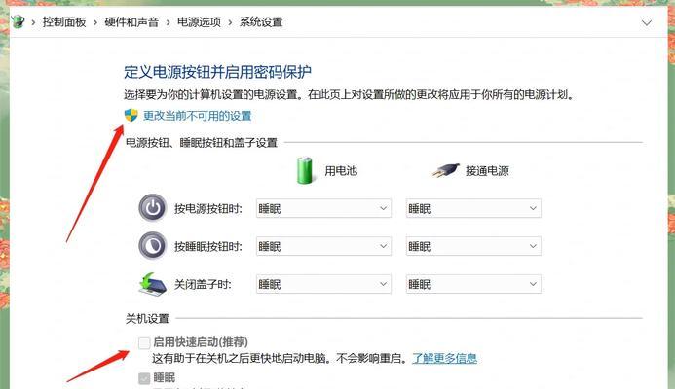This screenshot has width=675, height=389.
Task: Expand chevron after 控制面板 breadcrumb
Action: 95,22
